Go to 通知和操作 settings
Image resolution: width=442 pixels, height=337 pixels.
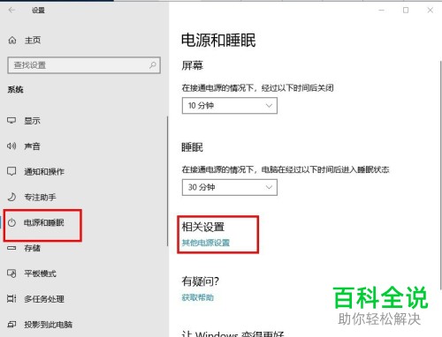(44, 171)
